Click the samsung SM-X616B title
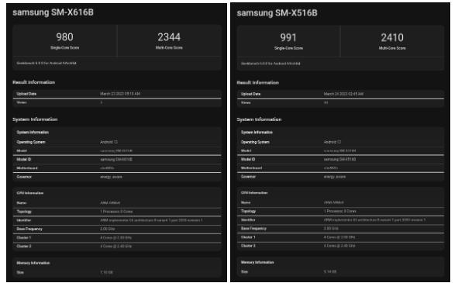The height and width of the screenshot is (283, 465). [x=53, y=12]
